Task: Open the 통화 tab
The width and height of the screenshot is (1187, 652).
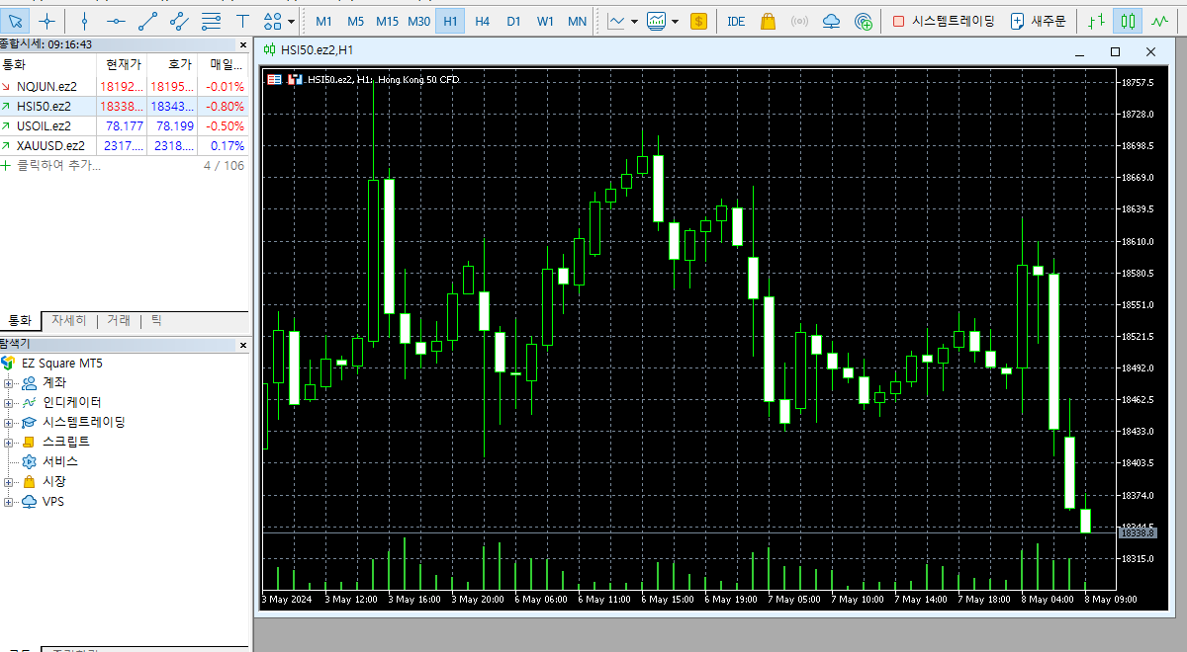Action: click(20, 321)
